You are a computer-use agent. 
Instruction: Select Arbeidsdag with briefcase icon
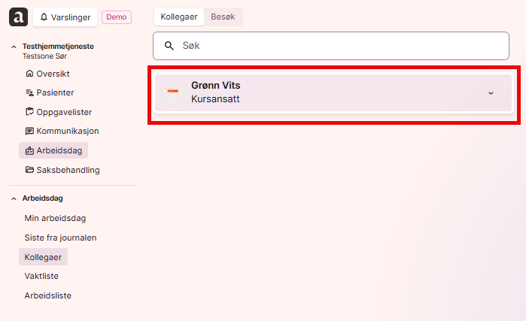click(x=53, y=150)
